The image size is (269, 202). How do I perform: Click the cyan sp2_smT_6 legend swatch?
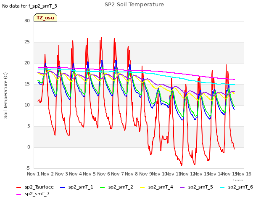(x=222, y=188)
